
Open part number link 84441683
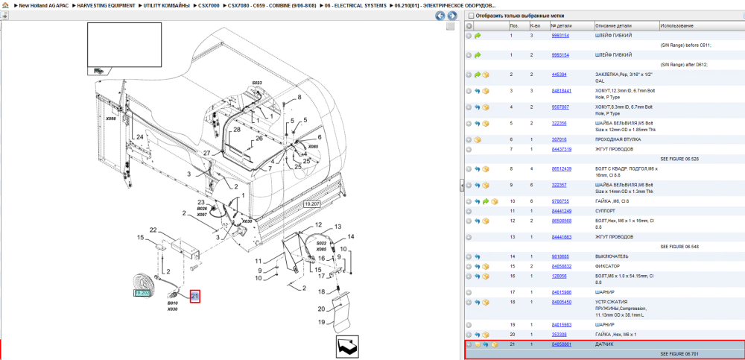click(561, 237)
